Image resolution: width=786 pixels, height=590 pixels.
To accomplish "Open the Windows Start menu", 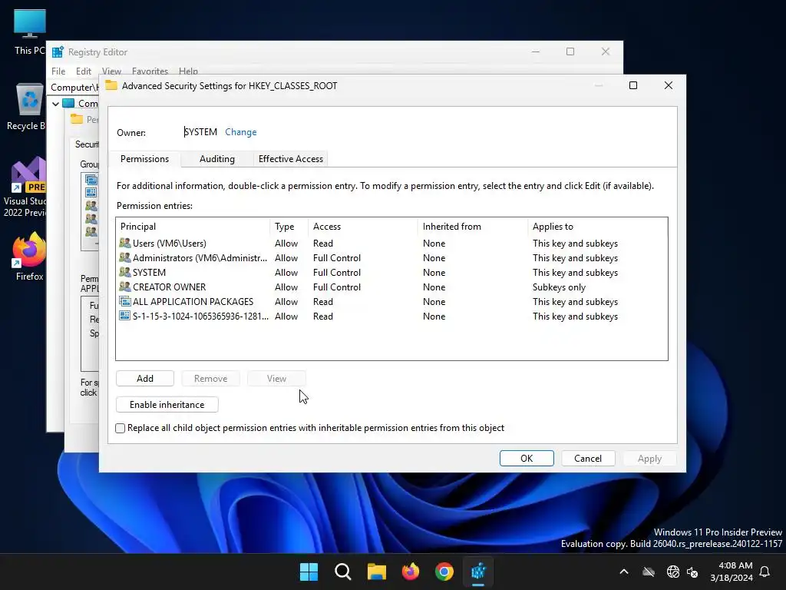I will tap(309, 572).
